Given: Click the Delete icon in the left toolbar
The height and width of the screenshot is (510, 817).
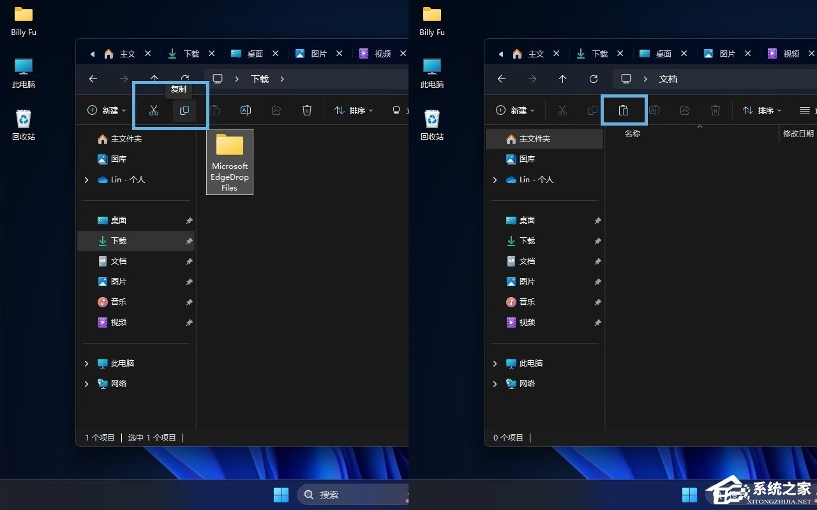Looking at the screenshot, I should 307,110.
